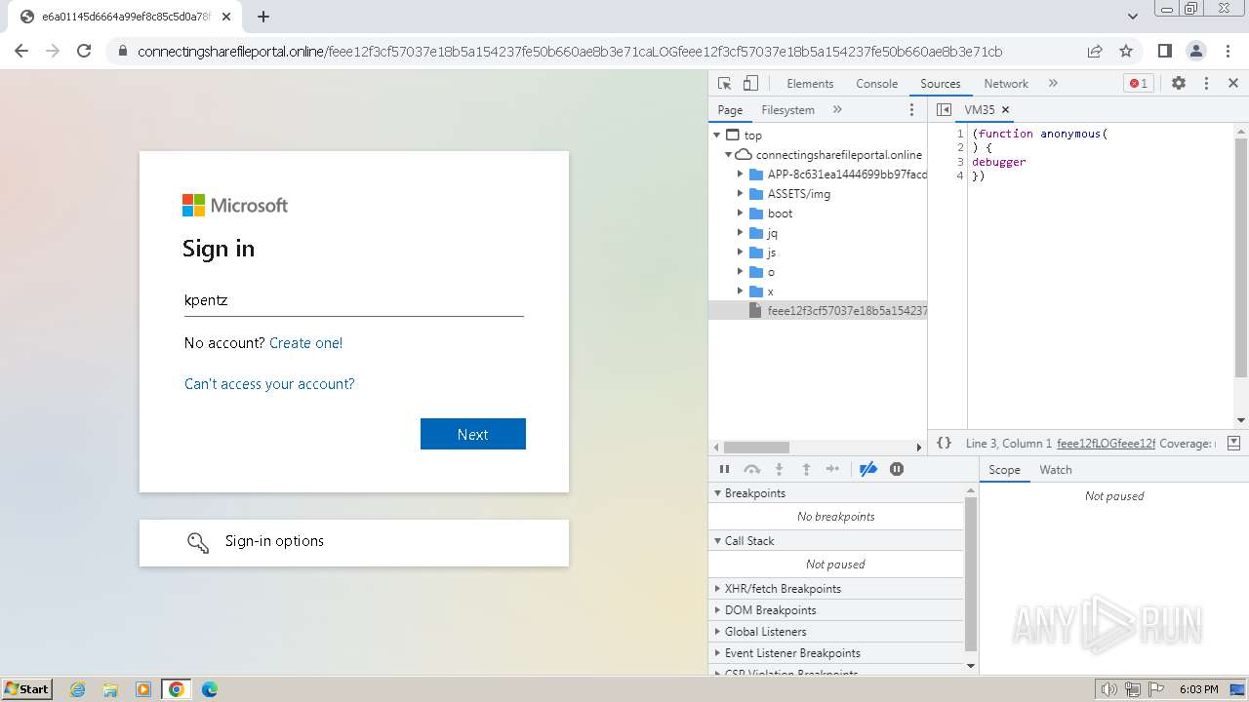Expand the js folder
The width and height of the screenshot is (1249, 702).
click(x=741, y=253)
